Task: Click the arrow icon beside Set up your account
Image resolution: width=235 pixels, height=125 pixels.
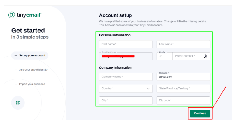Action: [x=16, y=55]
